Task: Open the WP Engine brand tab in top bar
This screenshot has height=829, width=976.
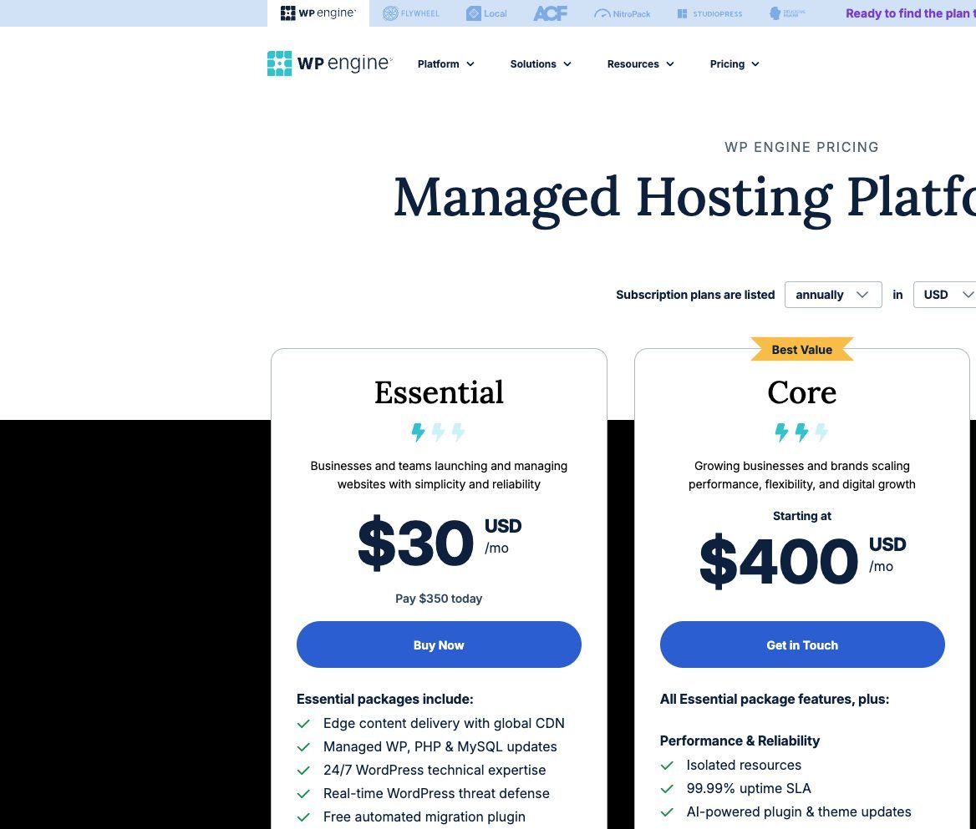Action: [318, 13]
